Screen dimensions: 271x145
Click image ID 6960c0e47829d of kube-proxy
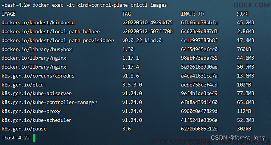click(199, 111)
